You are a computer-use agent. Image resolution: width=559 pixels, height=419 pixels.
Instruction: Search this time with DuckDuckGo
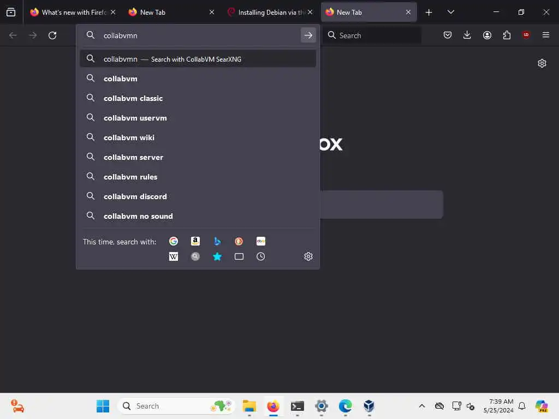[239, 241]
